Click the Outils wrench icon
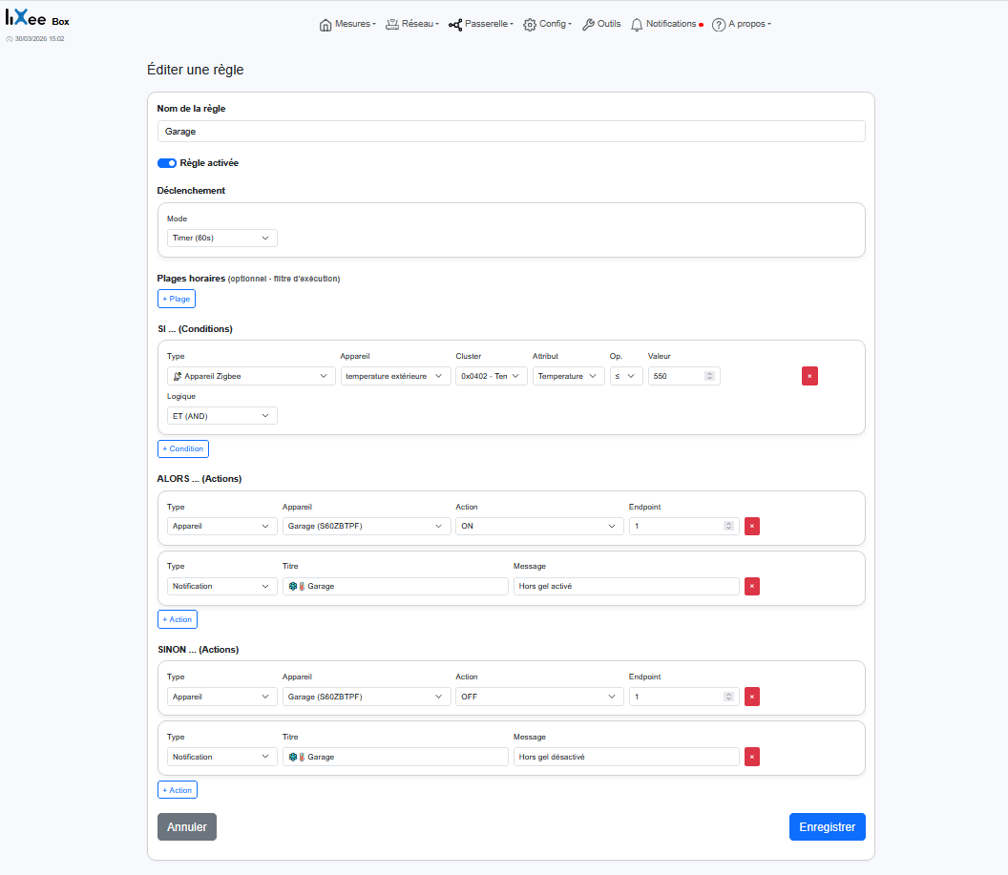1008x875 pixels. click(588, 25)
